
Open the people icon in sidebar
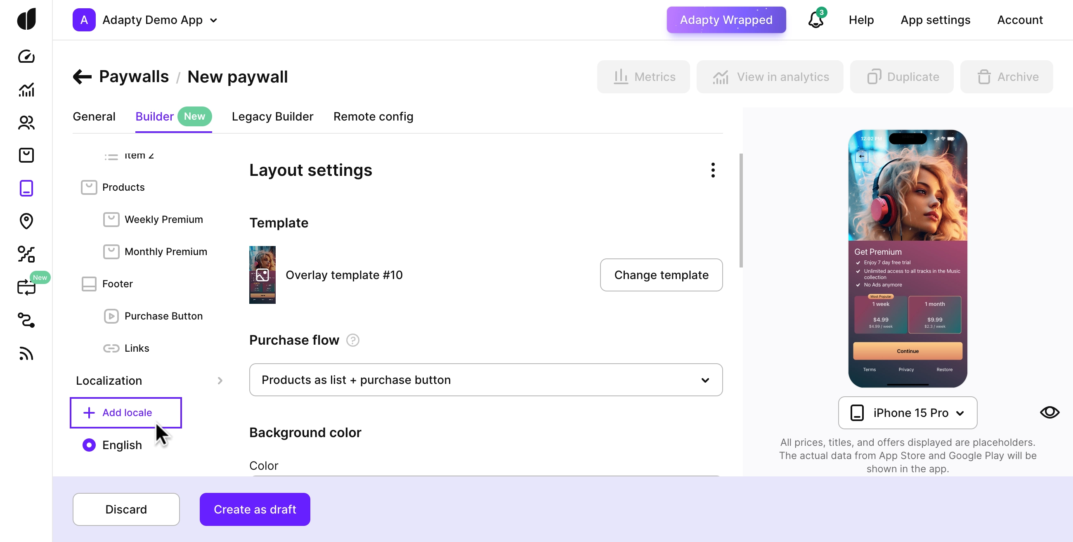coord(26,123)
